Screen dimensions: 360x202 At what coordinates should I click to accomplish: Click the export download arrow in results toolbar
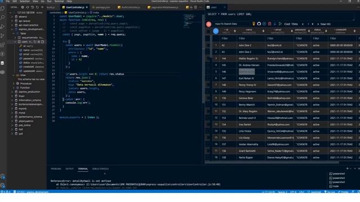(x=275, y=24)
